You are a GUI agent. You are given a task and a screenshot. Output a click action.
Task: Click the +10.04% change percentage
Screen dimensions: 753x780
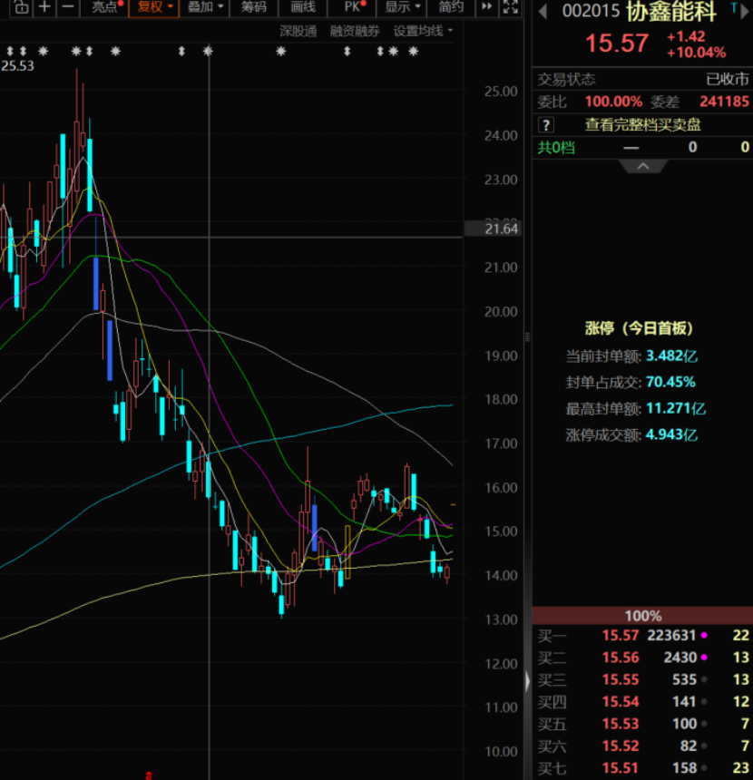696,53
